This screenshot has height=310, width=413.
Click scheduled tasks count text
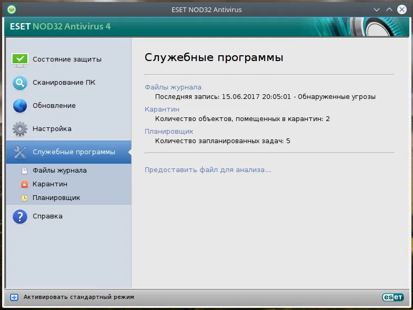223,141
